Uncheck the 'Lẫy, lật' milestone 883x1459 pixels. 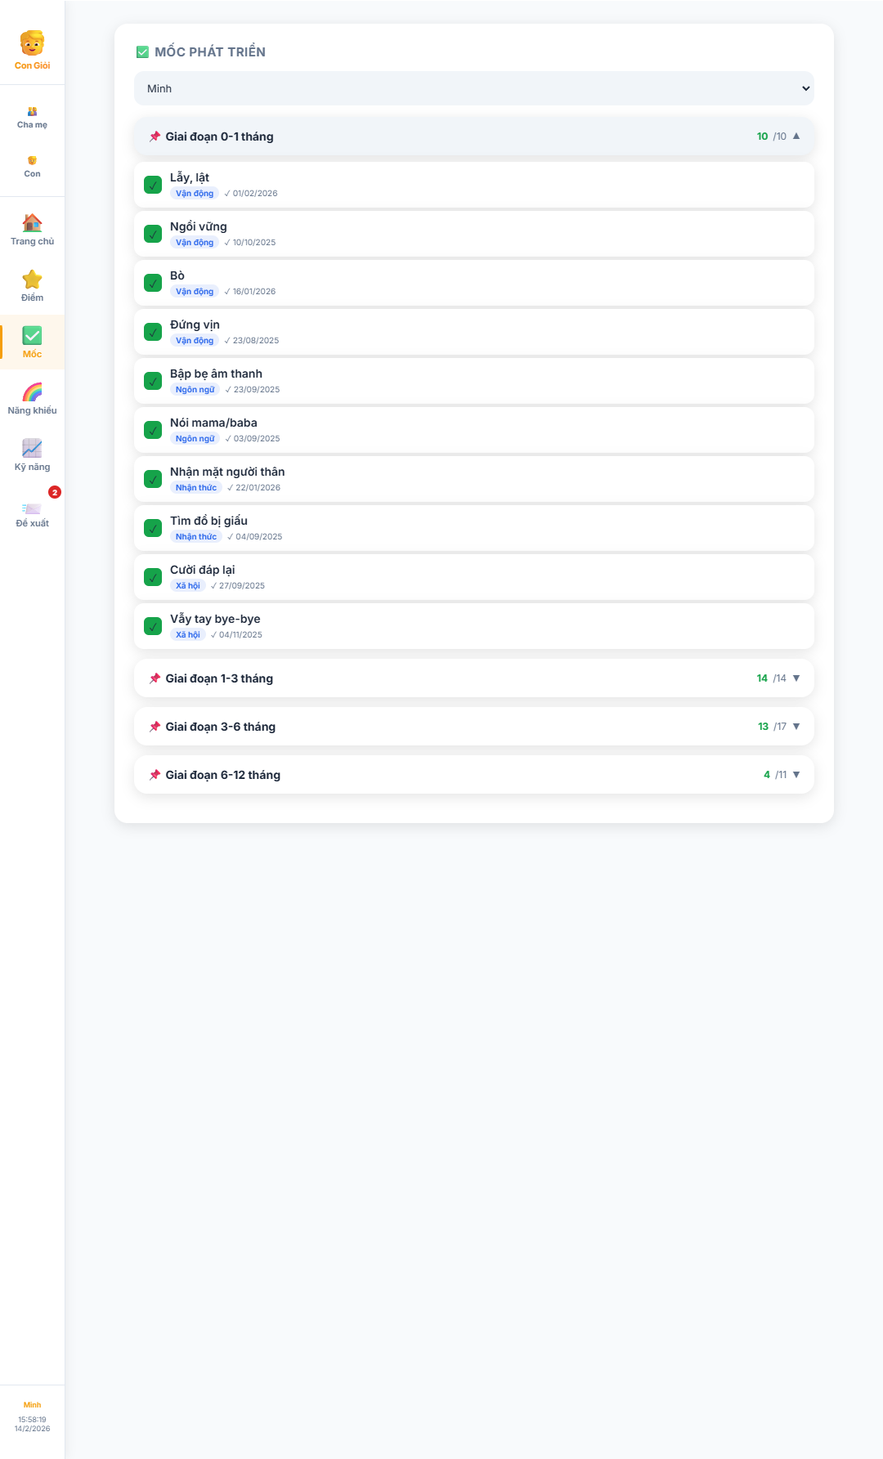click(153, 185)
